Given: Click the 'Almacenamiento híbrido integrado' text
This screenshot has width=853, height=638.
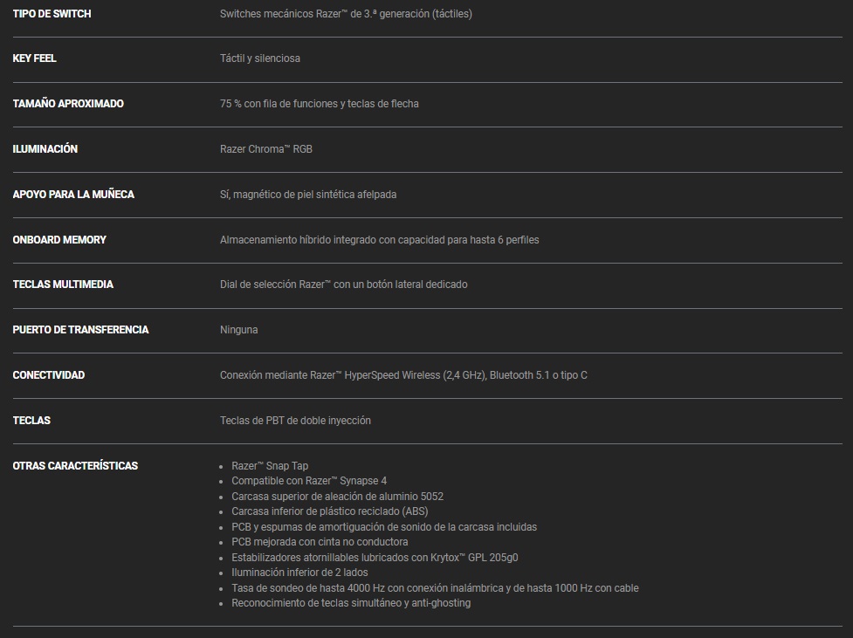Looking at the screenshot, I should point(379,240).
